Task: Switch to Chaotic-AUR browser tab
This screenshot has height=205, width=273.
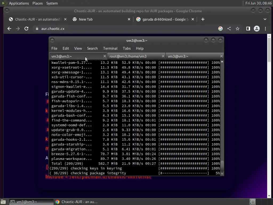Action: click(x=37, y=19)
